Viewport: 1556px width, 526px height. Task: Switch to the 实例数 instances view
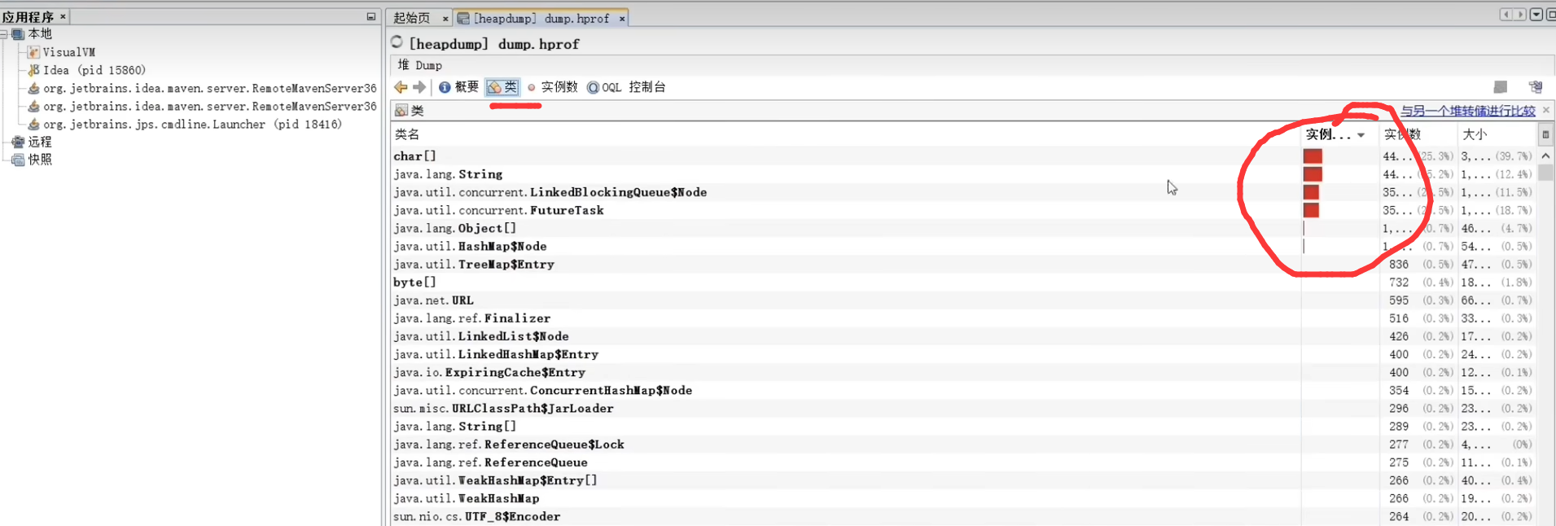coord(552,87)
